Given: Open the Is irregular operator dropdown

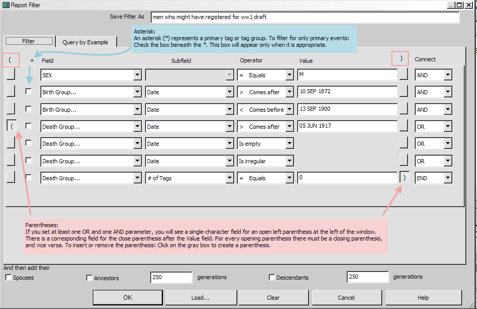Looking at the screenshot, I should click(x=289, y=161).
